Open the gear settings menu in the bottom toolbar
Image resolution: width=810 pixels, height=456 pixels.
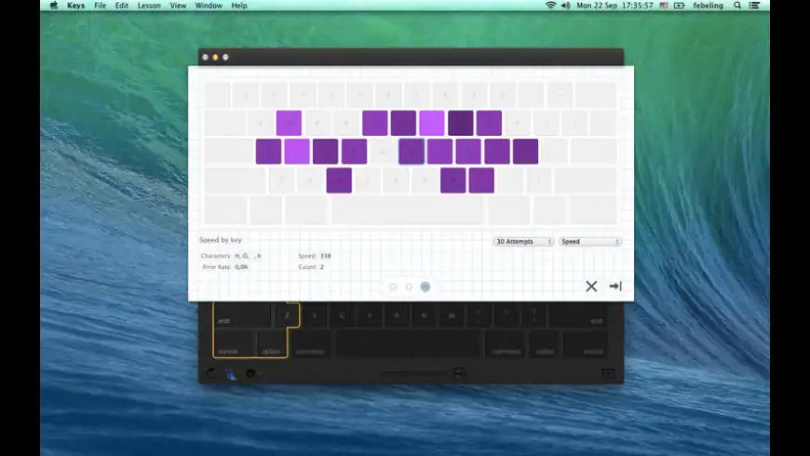point(250,373)
